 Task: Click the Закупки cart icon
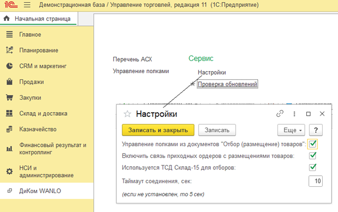coord(8,98)
